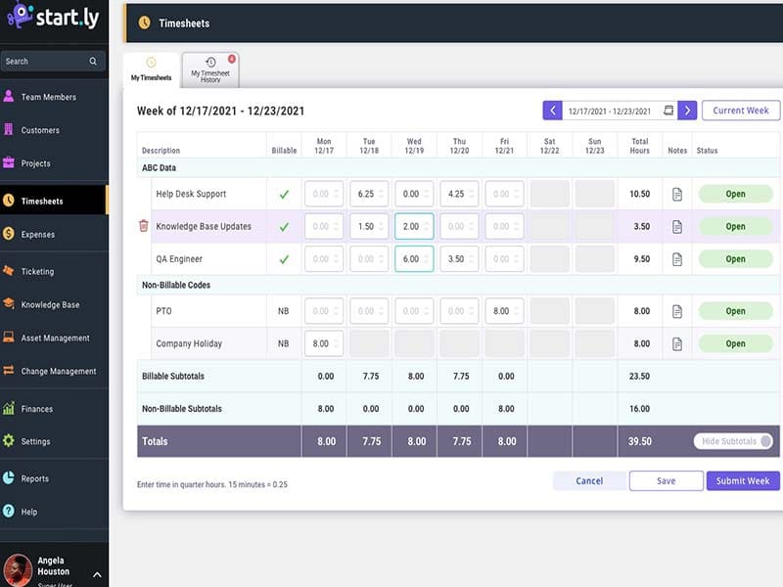This screenshot has width=783, height=587.
Task: Open the notes icon for QA Engineer
Action: click(676, 259)
